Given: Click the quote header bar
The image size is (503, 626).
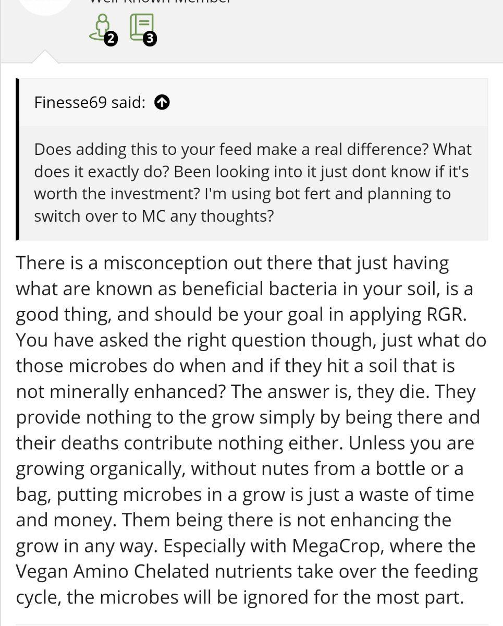Looking at the screenshot, I should pyautogui.click(x=253, y=103).
